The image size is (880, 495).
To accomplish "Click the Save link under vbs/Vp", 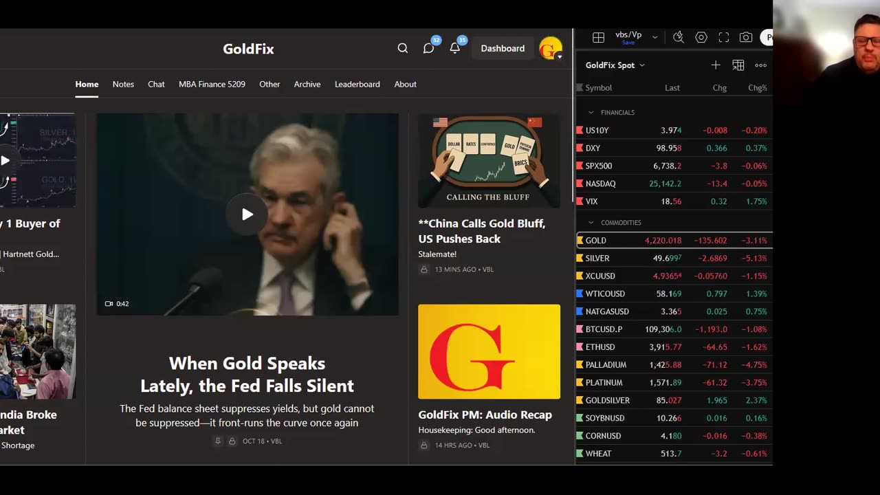I will pos(628,43).
